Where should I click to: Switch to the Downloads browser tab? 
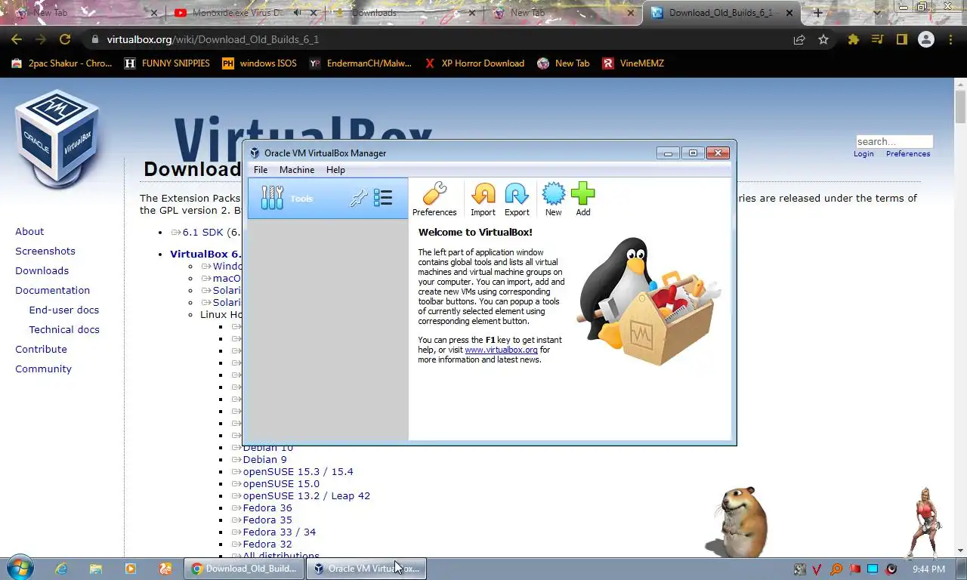tap(404, 13)
